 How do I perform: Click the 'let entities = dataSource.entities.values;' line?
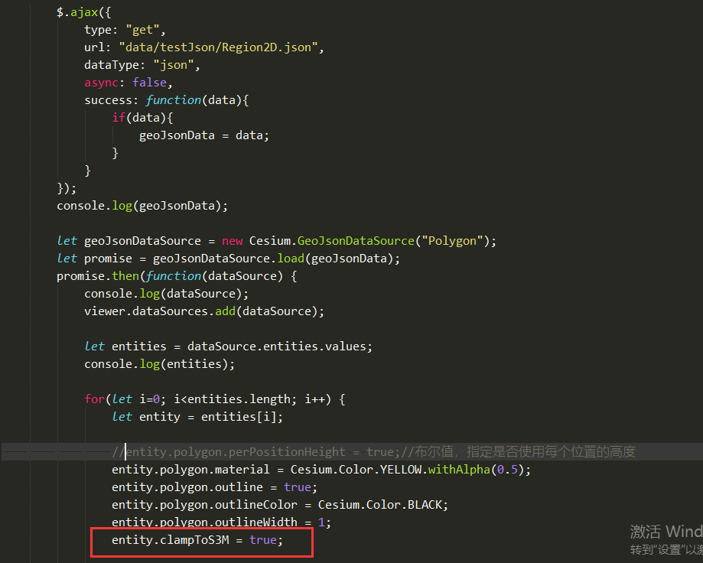(228, 347)
